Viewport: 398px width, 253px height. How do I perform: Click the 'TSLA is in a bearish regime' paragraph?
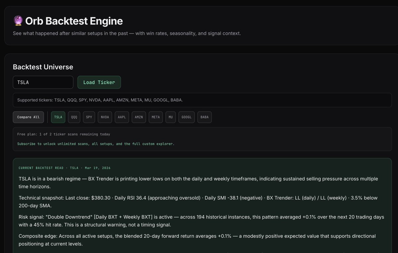(198, 183)
